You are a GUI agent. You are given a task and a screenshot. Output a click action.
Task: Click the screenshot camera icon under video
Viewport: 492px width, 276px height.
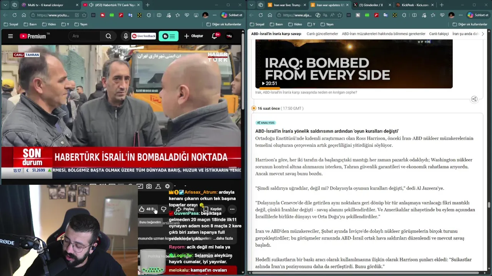click(149, 186)
